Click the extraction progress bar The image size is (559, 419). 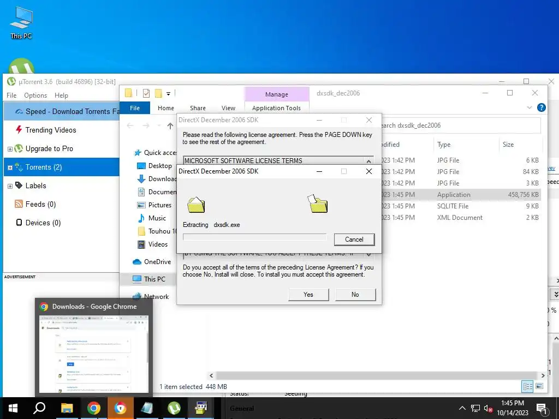(254, 237)
